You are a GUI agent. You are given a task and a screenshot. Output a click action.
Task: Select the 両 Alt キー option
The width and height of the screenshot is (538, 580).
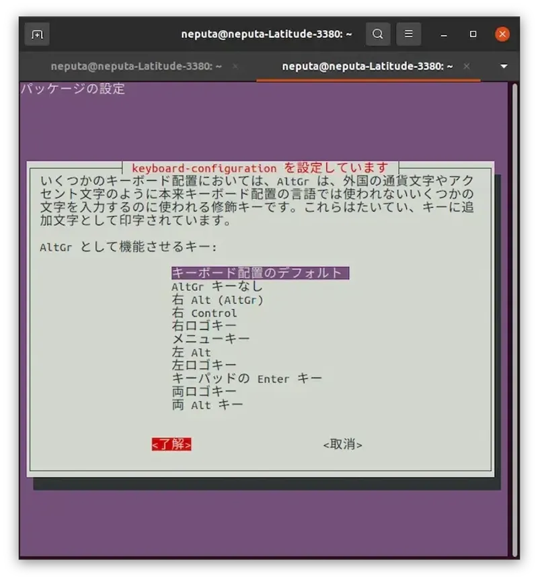pyautogui.click(x=202, y=405)
